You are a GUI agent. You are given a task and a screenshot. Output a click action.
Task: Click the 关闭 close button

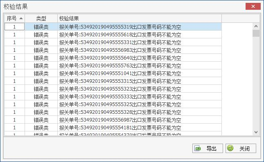[241, 148]
